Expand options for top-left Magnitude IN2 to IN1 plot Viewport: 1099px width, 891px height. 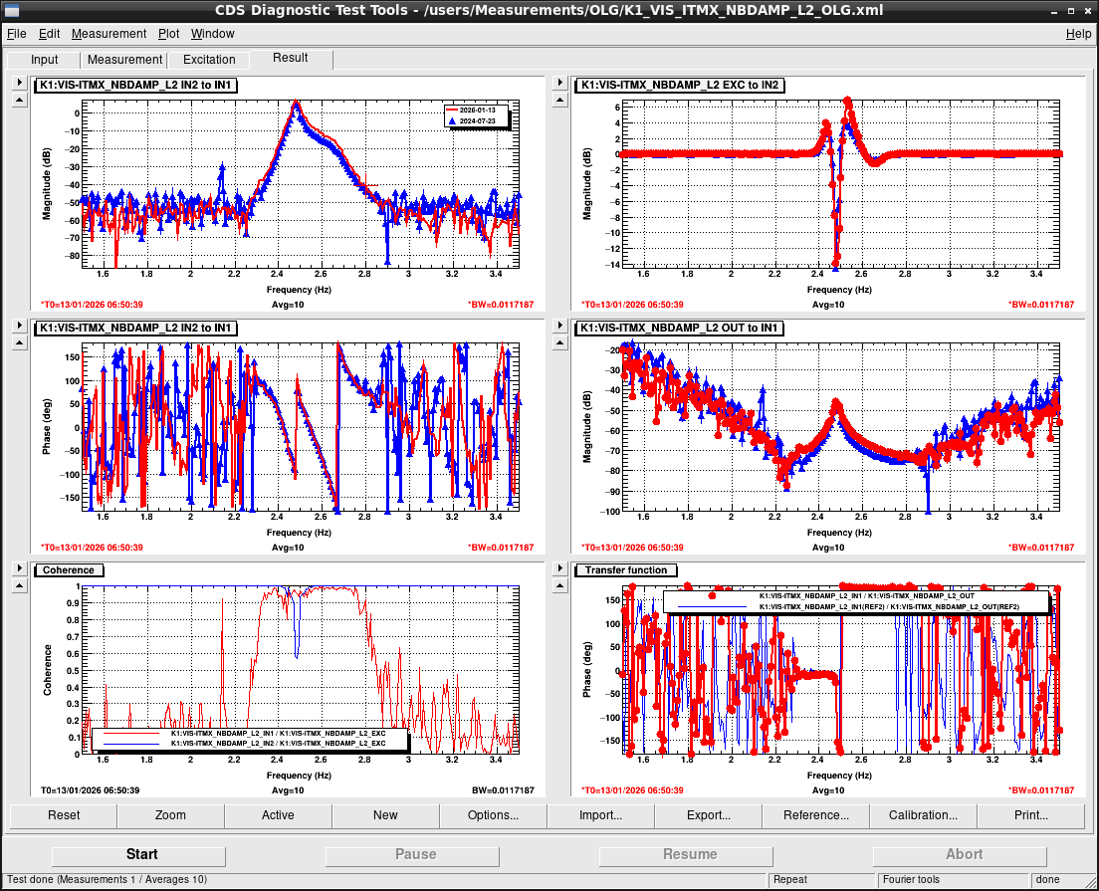pyautogui.click(x=19, y=84)
